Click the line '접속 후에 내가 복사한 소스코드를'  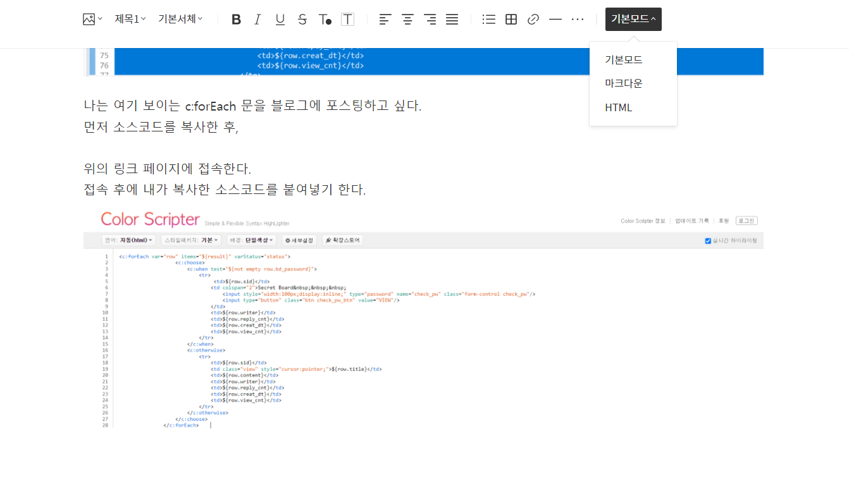tap(225, 190)
